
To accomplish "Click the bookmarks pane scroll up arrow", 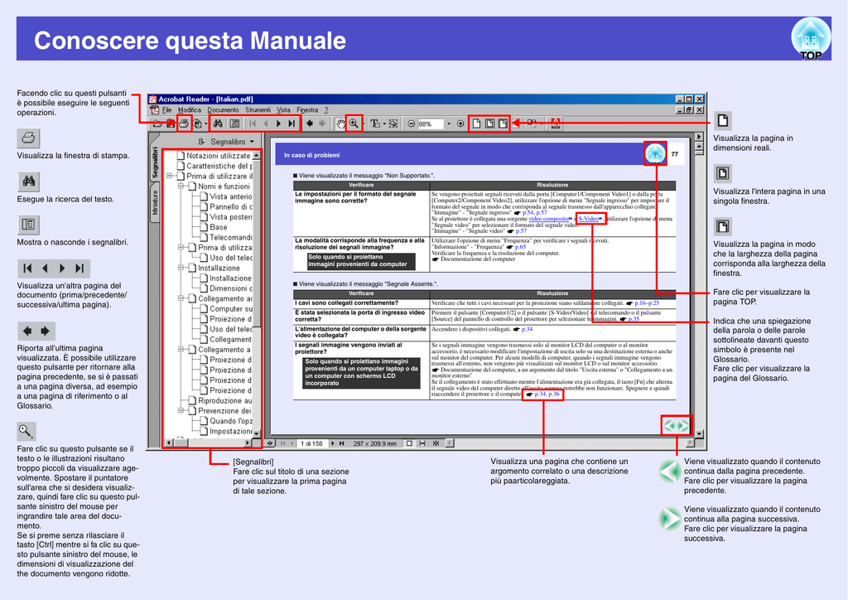I will pyautogui.click(x=257, y=155).
